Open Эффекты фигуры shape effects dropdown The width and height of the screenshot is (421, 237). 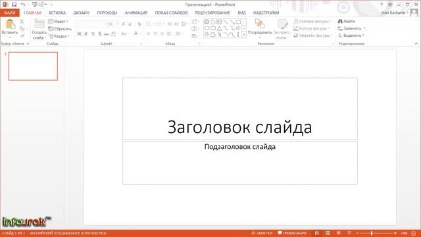(313, 35)
